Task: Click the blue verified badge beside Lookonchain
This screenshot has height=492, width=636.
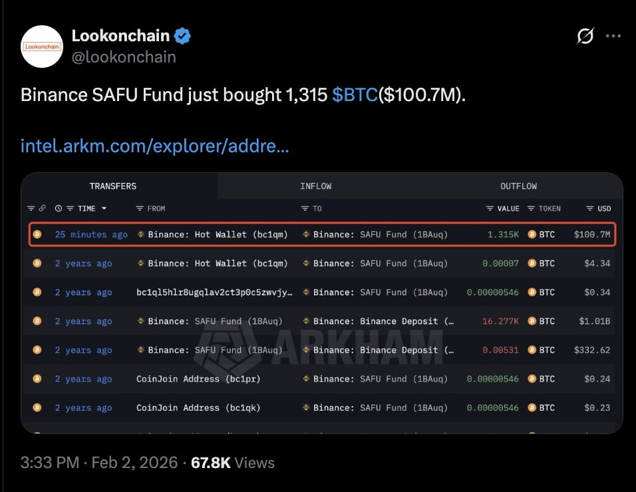Action: (182, 37)
